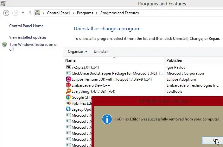Viewport: 223px width, 147px height.
Task: Select the Microsoft Corporation publisher cell
Action: click(185, 73)
